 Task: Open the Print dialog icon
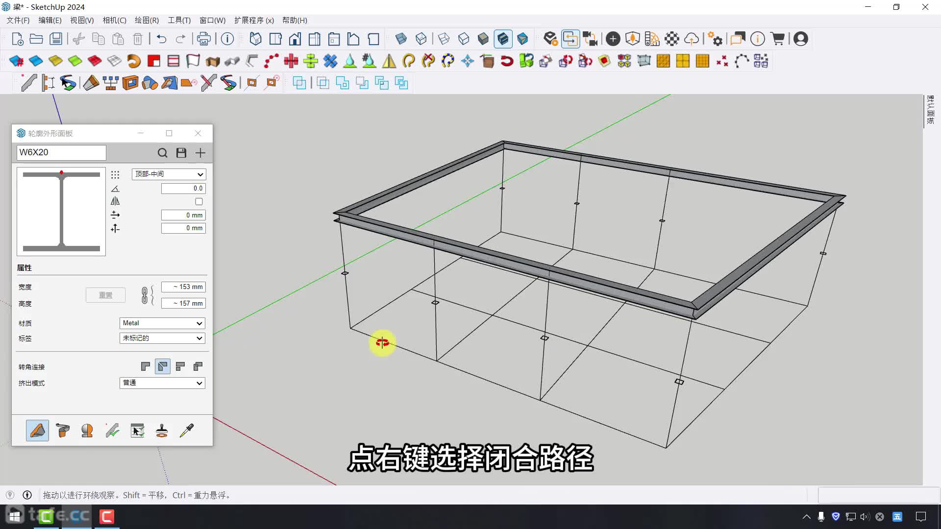pos(203,39)
